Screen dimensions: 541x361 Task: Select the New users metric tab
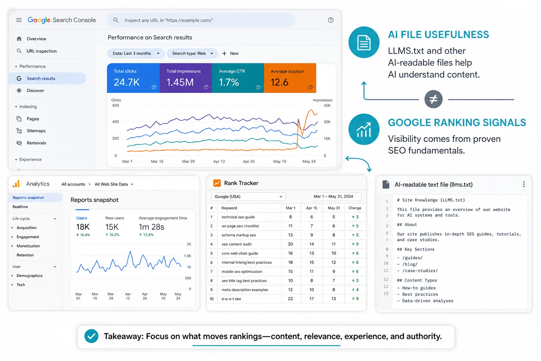[114, 227]
